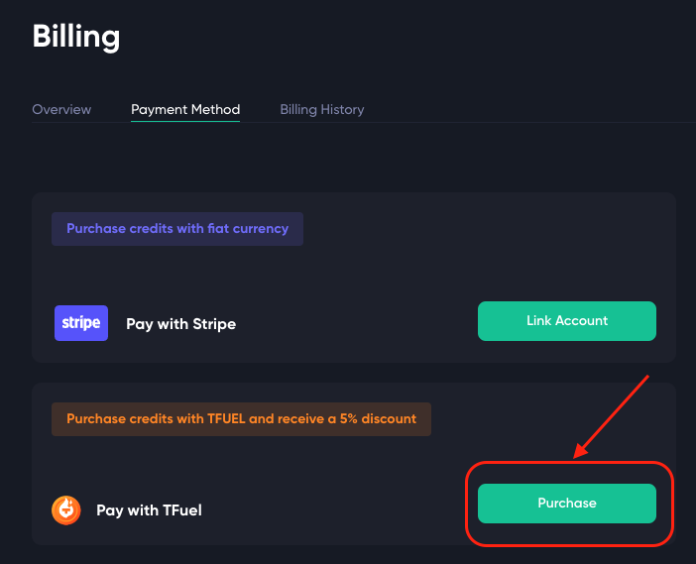
Task: Click the Billing page heading
Action: click(76, 37)
